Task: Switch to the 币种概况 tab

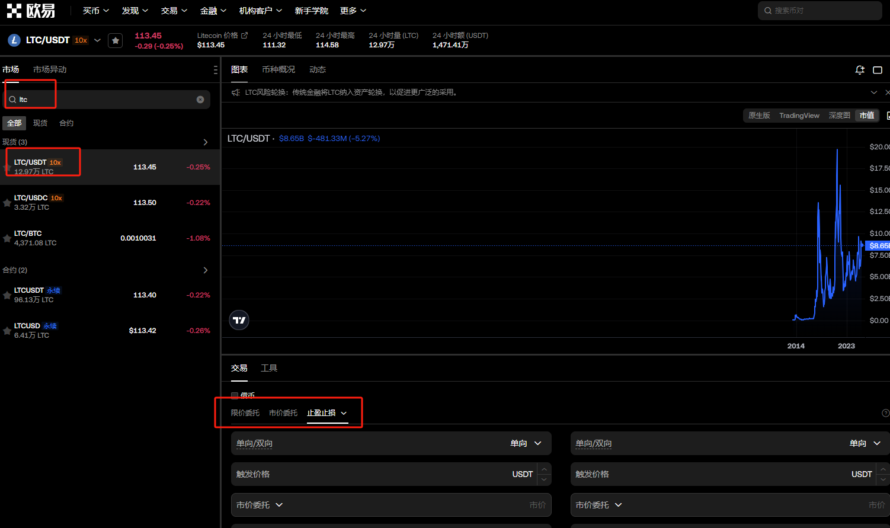Action: (278, 70)
